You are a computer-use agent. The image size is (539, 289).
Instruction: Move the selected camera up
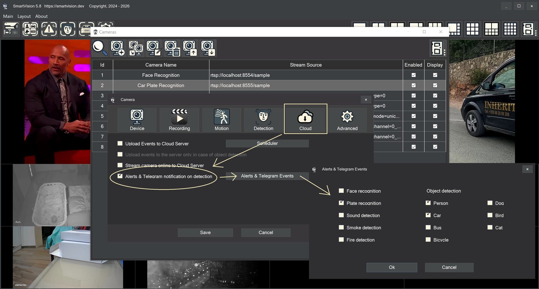pyautogui.click(x=190, y=48)
